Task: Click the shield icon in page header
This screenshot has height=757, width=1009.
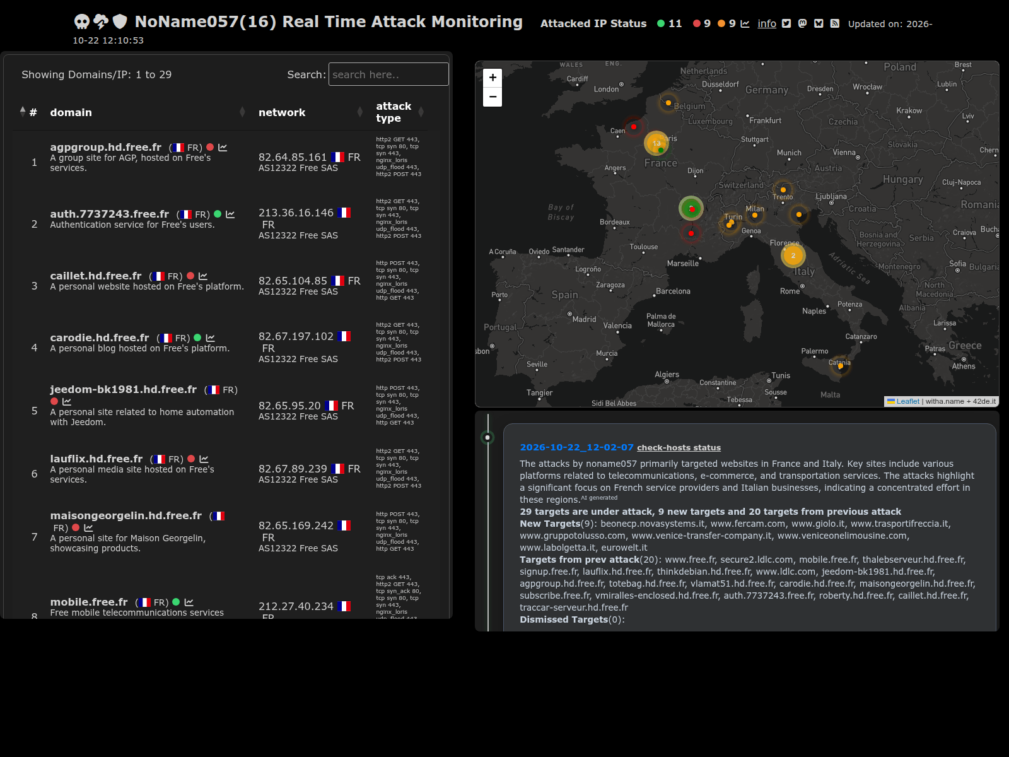Action: (120, 22)
